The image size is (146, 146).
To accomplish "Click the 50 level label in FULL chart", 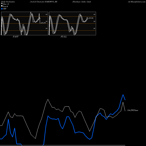I will pyautogui.click(x=94, y=21).
